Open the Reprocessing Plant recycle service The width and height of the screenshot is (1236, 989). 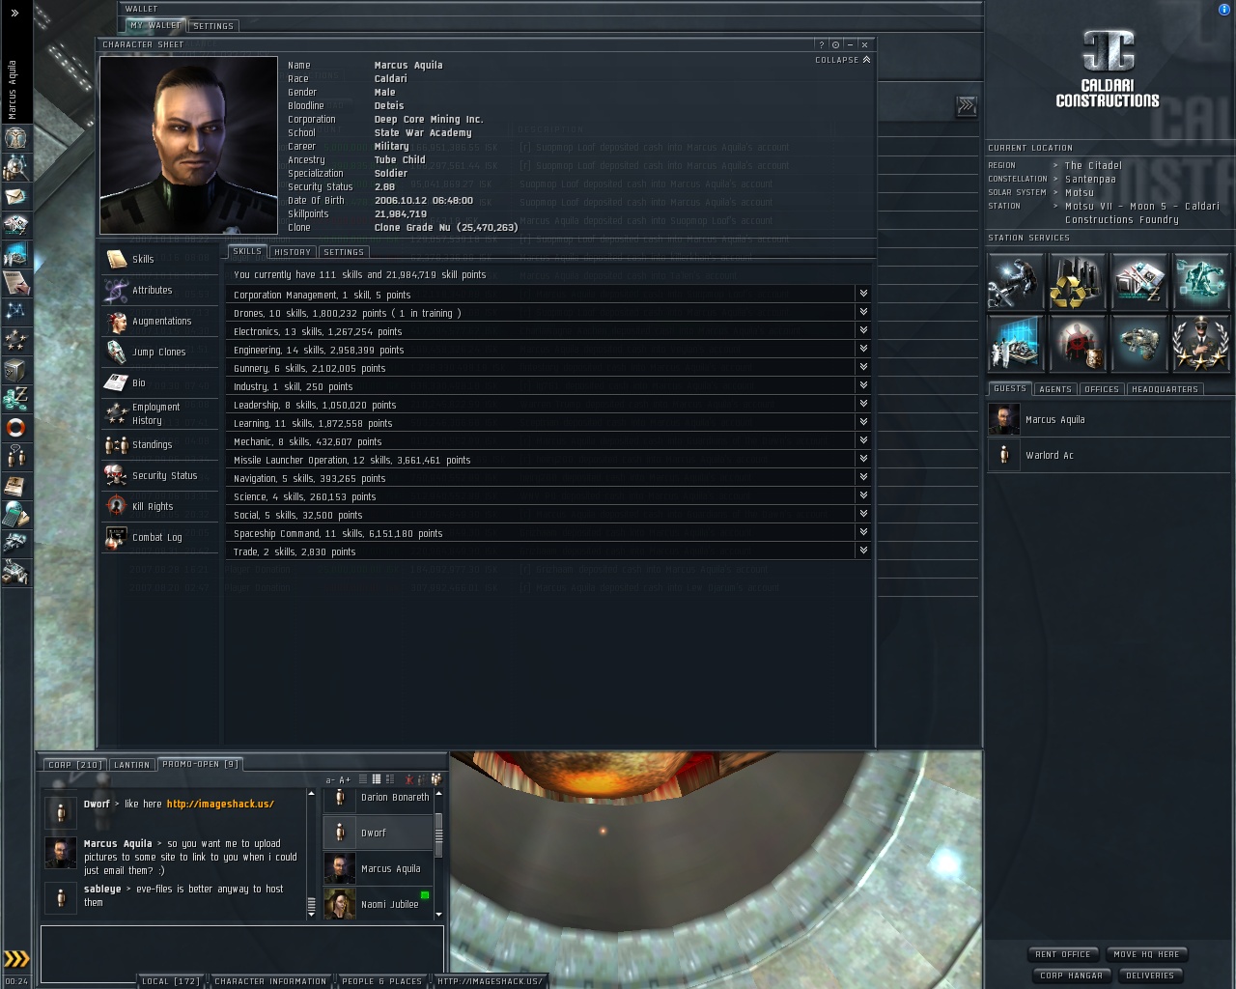coord(1078,280)
